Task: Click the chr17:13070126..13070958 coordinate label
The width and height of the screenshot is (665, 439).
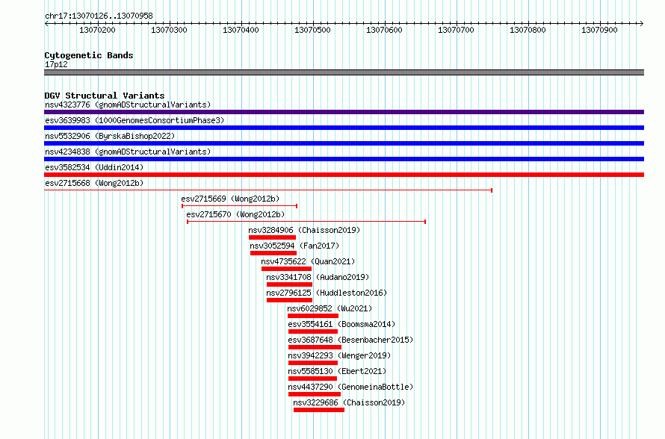Action: point(99,16)
